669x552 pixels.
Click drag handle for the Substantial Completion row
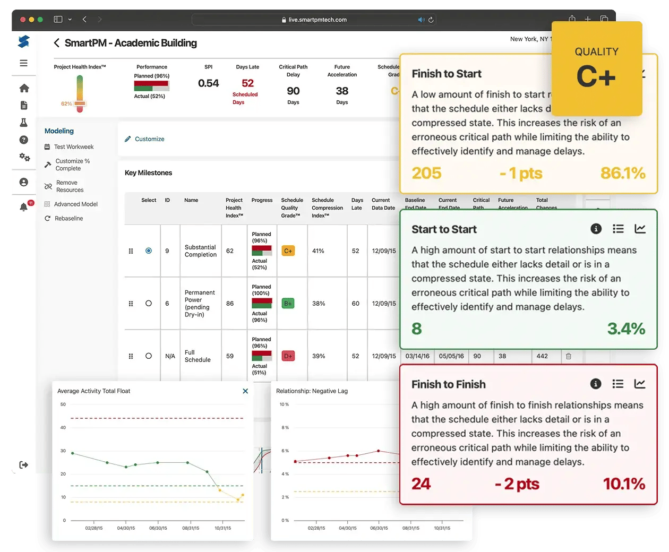(x=131, y=251)
